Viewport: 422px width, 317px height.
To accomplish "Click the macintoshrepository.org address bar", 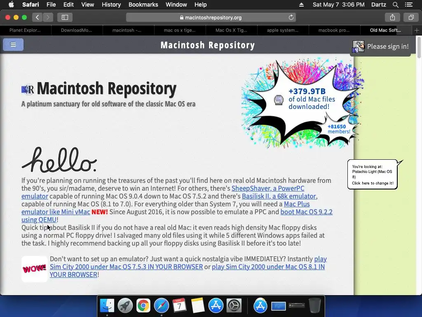I will pos(211,17).
